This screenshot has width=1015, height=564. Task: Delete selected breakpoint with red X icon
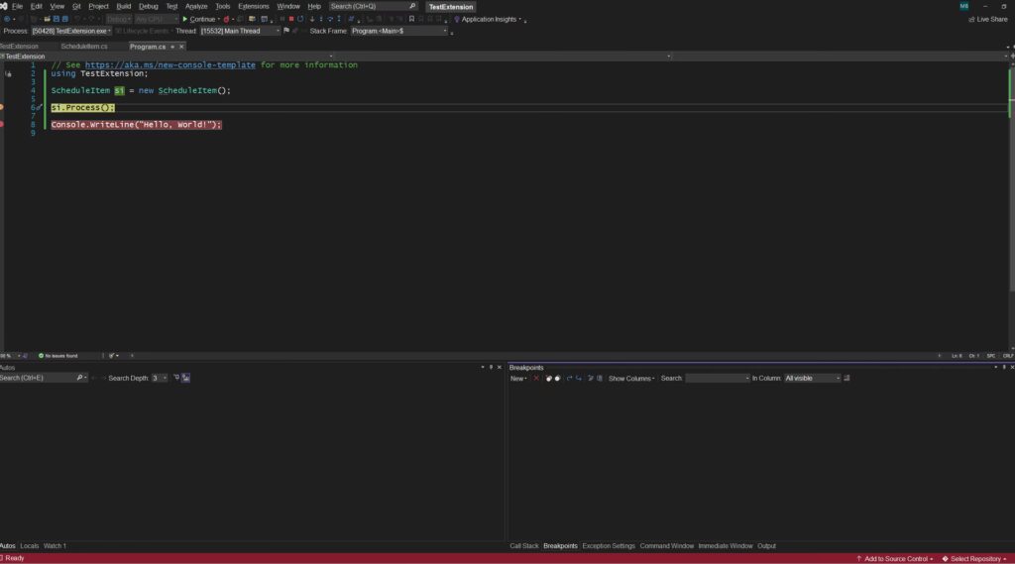click(x=537, y=379)
